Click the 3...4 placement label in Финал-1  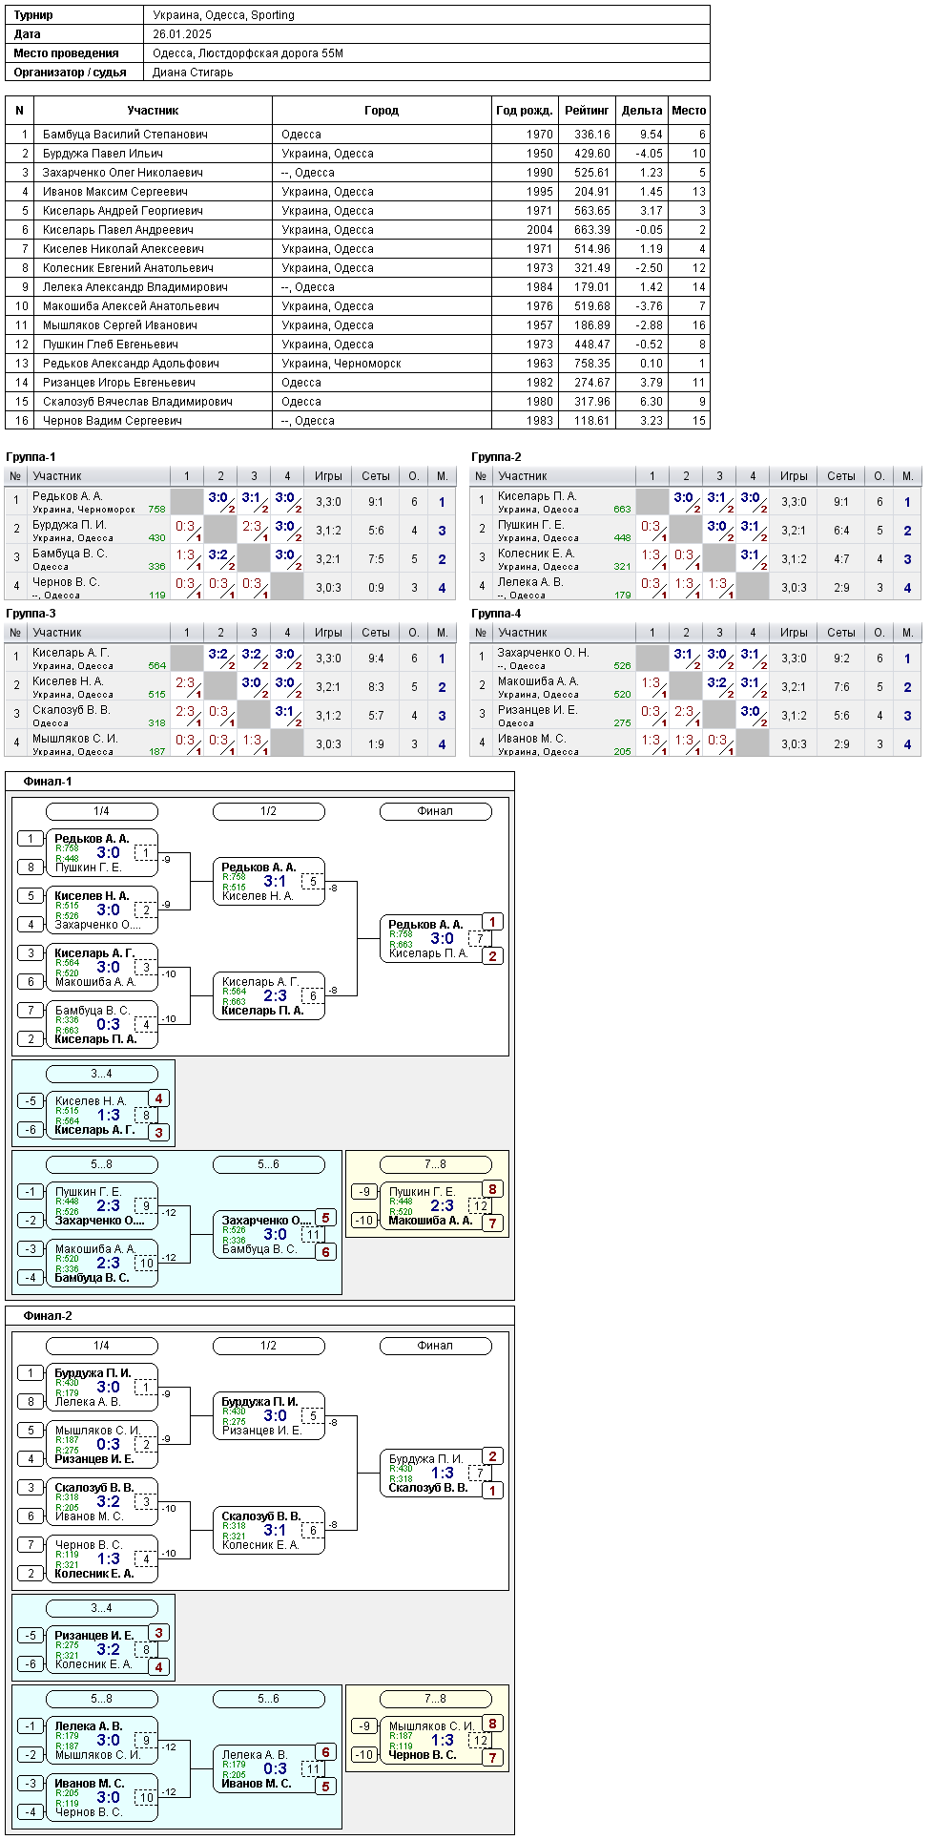click(x=101, y=1074)
